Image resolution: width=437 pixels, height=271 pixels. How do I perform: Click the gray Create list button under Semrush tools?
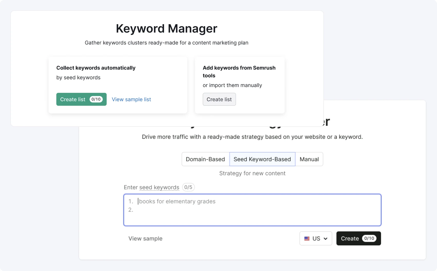tap(219, 99)
